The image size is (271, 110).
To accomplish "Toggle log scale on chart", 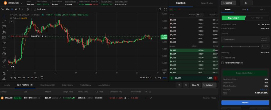I will tap(160, 78).
